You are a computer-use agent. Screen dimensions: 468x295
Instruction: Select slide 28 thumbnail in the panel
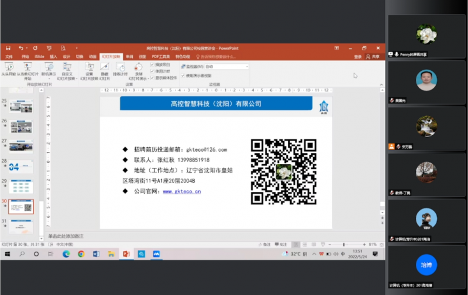pos(21,166)
